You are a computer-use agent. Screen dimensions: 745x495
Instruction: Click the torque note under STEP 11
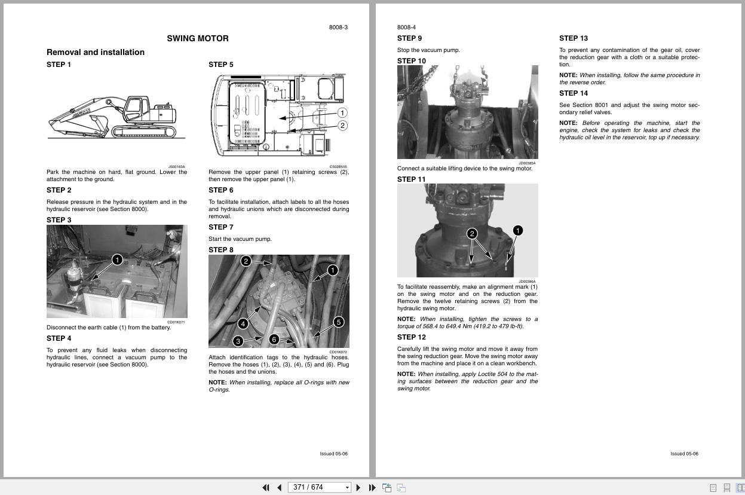(x=468, y=323)
